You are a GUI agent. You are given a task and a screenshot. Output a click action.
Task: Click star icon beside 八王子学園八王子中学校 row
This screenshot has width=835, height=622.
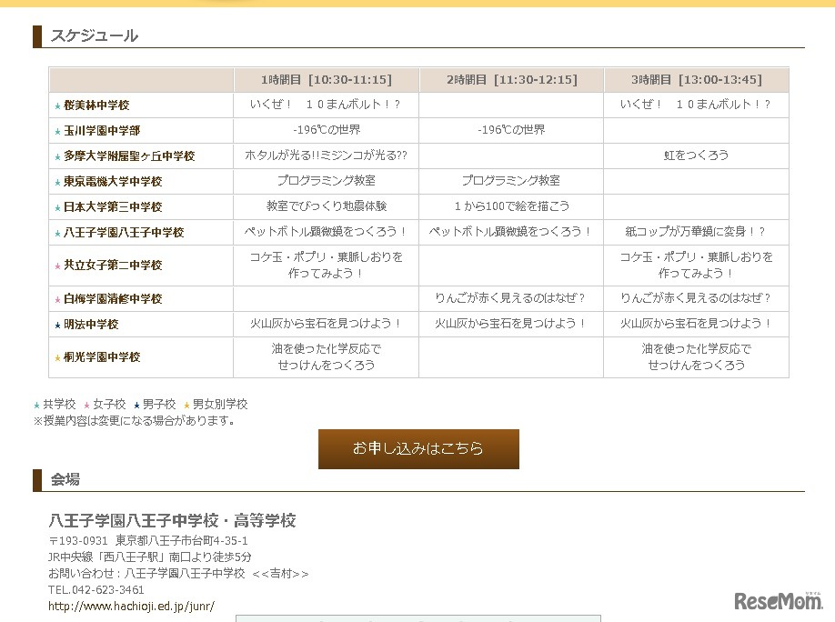(x=57, y=234)
